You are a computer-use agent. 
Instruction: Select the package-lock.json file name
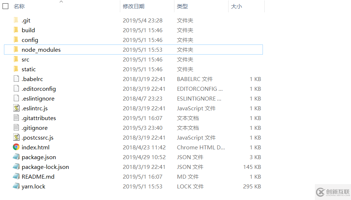45,167
